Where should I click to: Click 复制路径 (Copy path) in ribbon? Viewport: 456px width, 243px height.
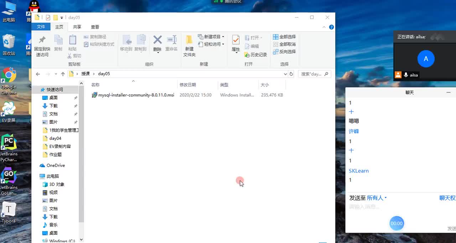point(95,37)
